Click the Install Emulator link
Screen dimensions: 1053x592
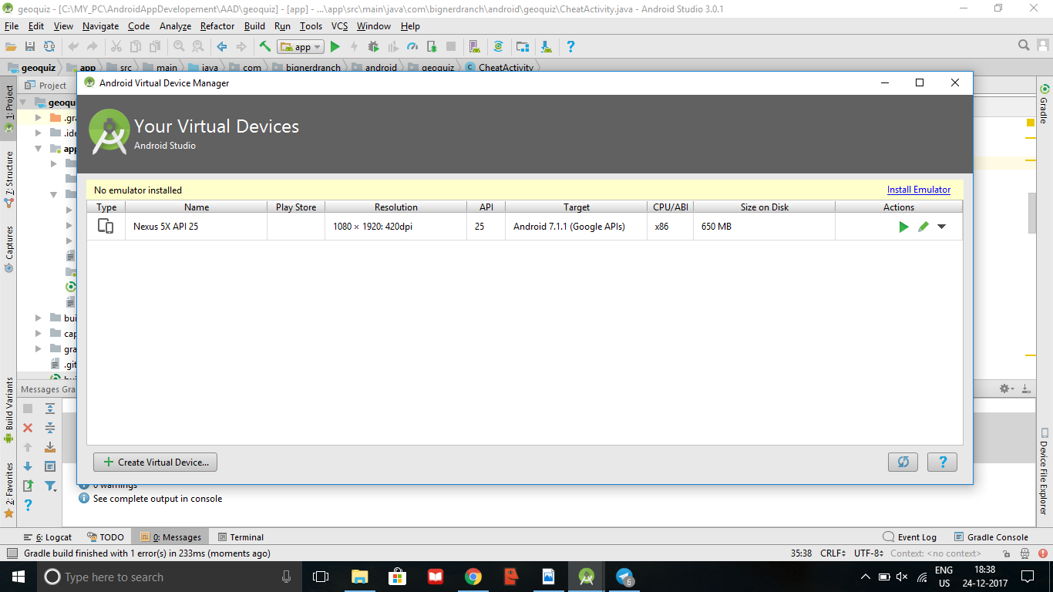tap(919, 190)
